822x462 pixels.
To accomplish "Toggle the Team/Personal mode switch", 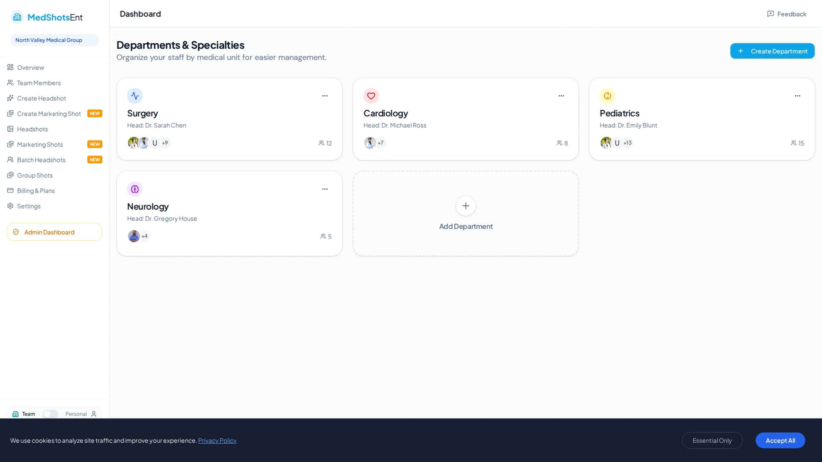I will (x=50, y=414).
